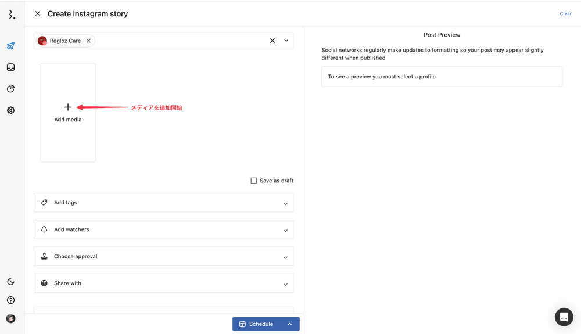This screenshot has width=581, height=334.
Task: Expand the Add tags section
Action: pyautogui.click(x=163, y=203)
